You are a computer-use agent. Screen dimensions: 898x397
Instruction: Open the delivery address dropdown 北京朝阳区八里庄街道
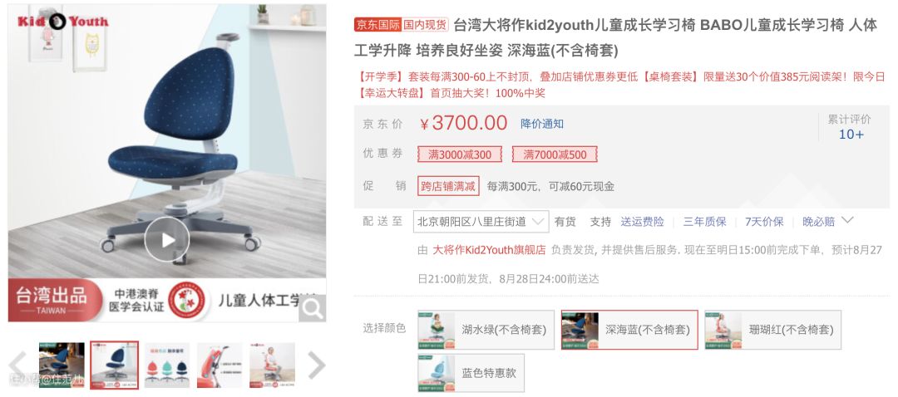point(481,222)
